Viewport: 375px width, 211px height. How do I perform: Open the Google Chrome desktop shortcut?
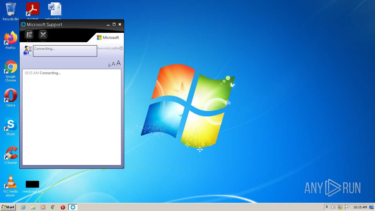11,71
